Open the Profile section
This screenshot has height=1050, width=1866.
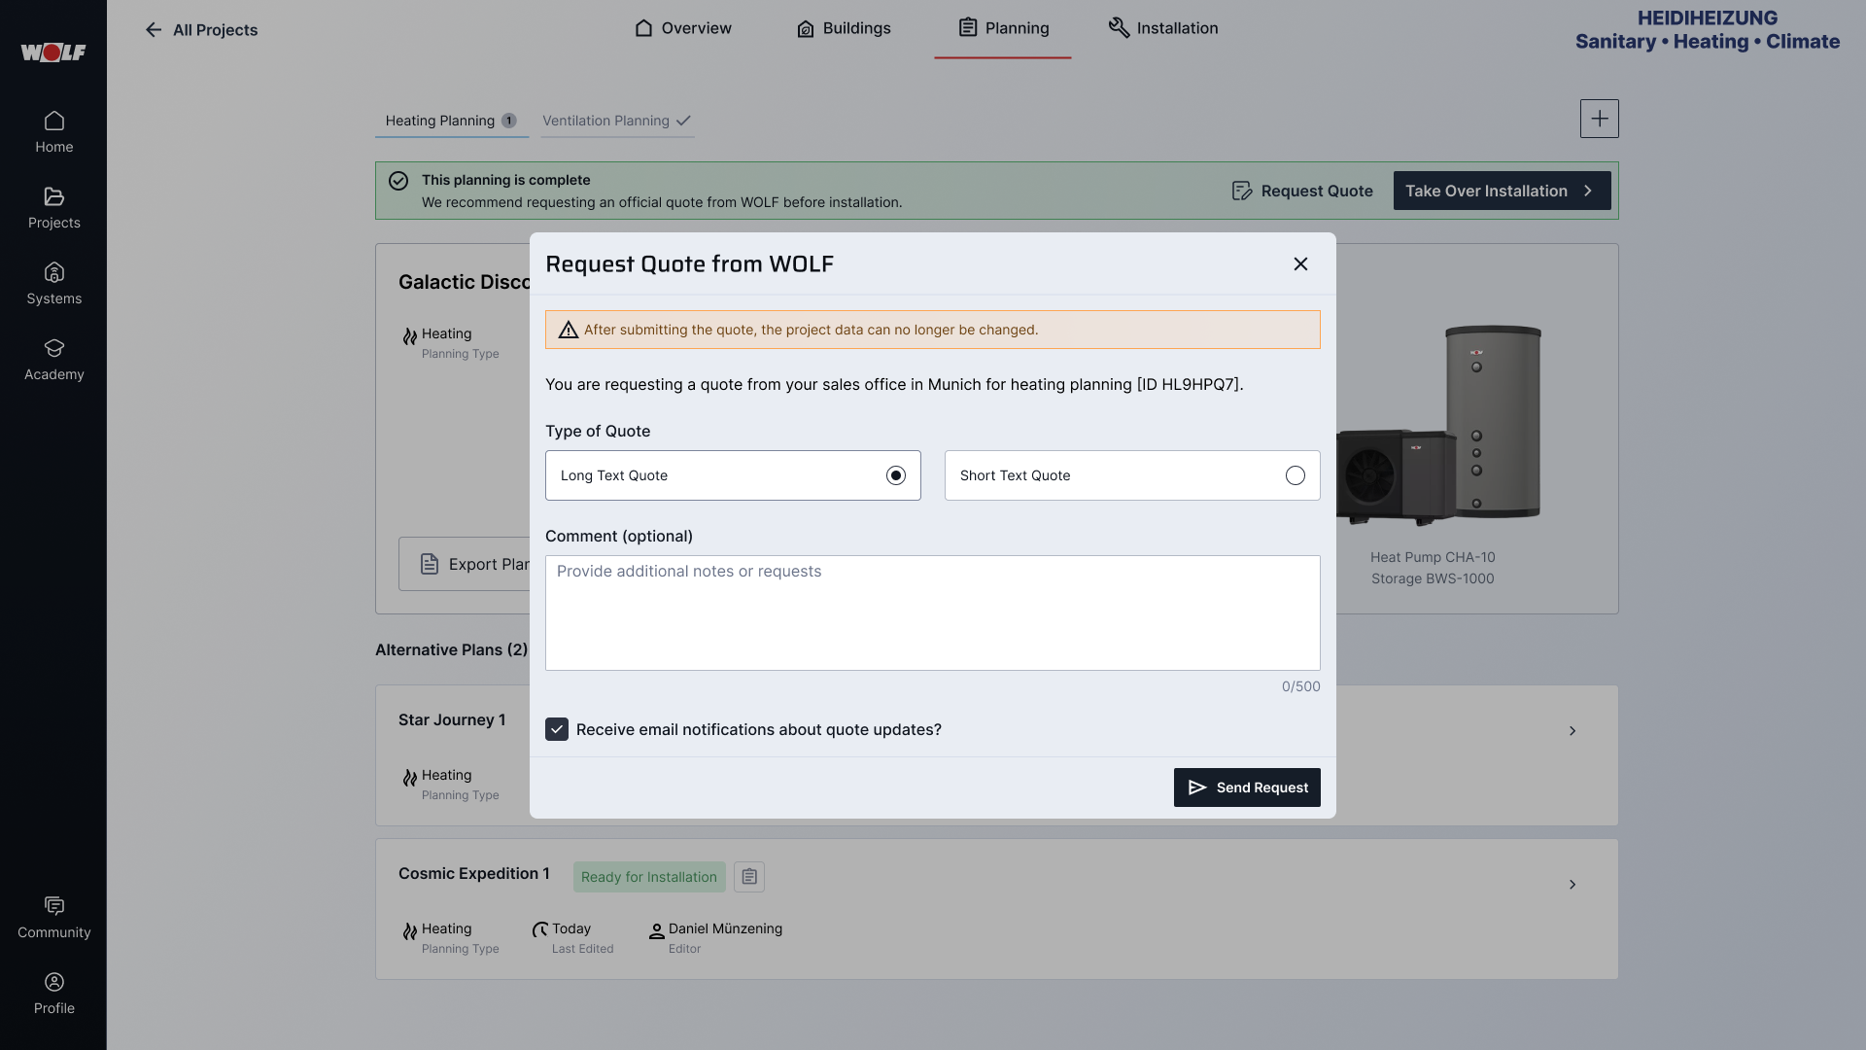(53, 992)
